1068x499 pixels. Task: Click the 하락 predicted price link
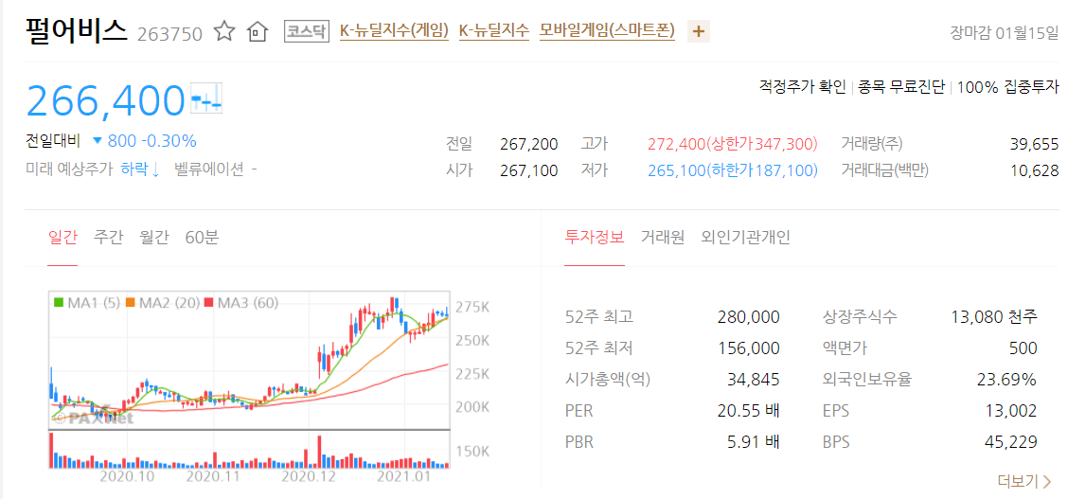click(139, 169)
